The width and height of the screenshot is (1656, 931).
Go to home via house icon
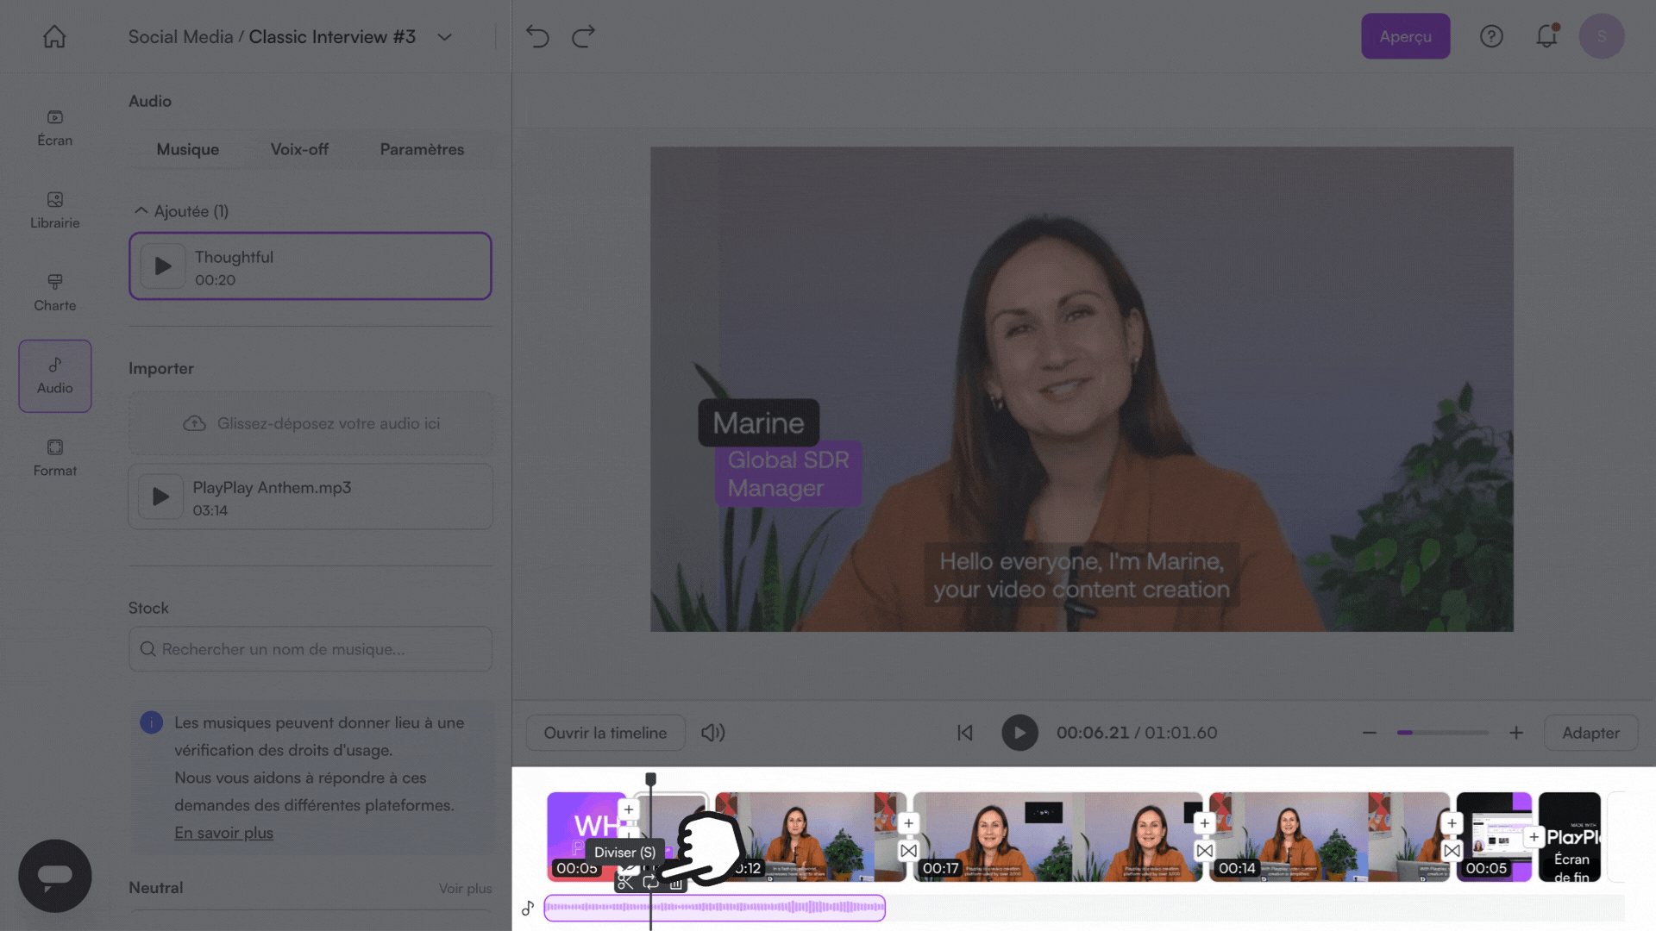pos(54,36)
